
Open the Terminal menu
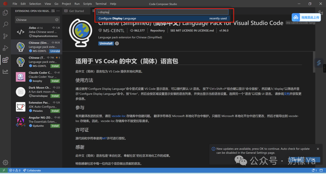pyautogui.click(x=101, y=4)
